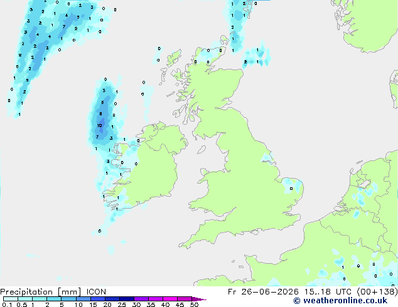Select the 'Precipitation [mm] ICON' map title
Image resolution: width=398 pixels, height=307 pixels.
pyautogui.click(x=53, y=292)
